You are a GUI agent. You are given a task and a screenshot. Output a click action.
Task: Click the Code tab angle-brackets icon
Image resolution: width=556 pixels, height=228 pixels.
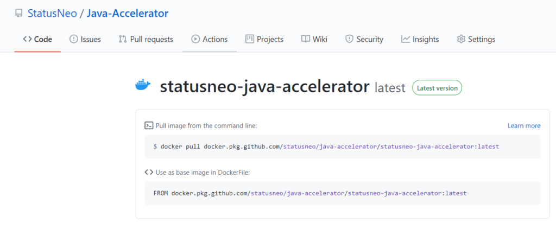pyautogui.click(x=27, y=39)
